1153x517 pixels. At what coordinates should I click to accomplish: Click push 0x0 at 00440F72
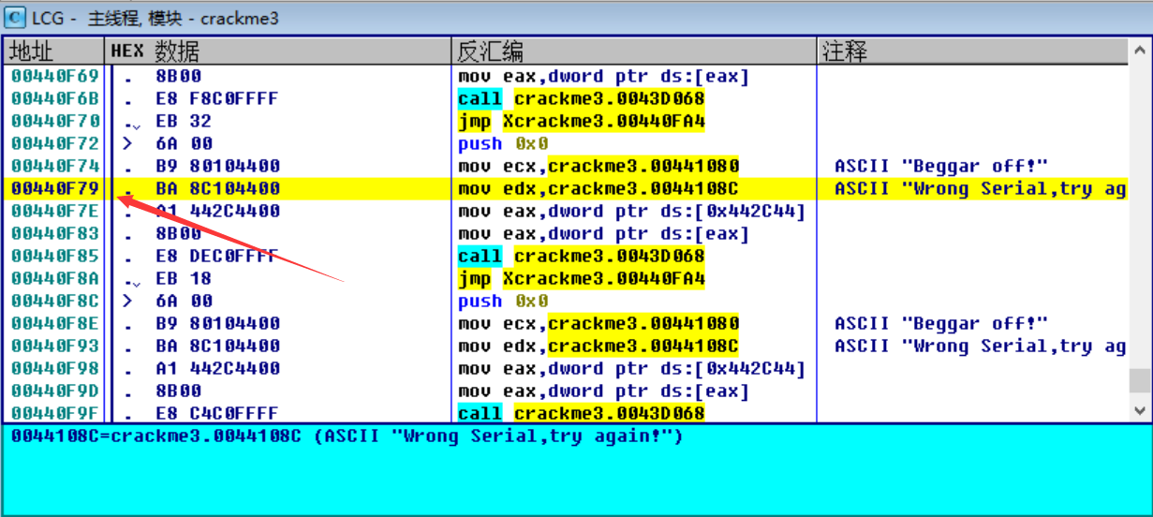coord(503,143)
